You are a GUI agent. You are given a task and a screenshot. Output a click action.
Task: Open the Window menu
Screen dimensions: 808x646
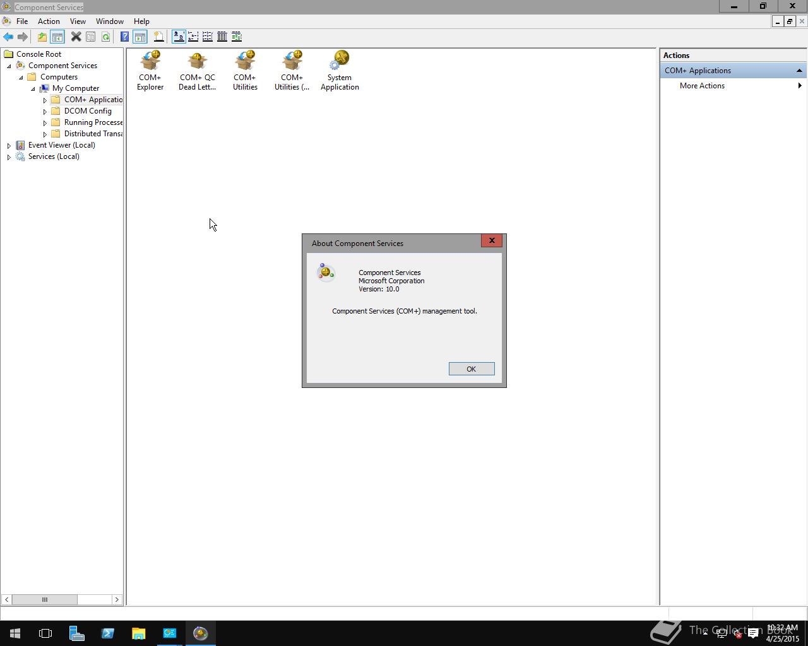coord(110,21)
